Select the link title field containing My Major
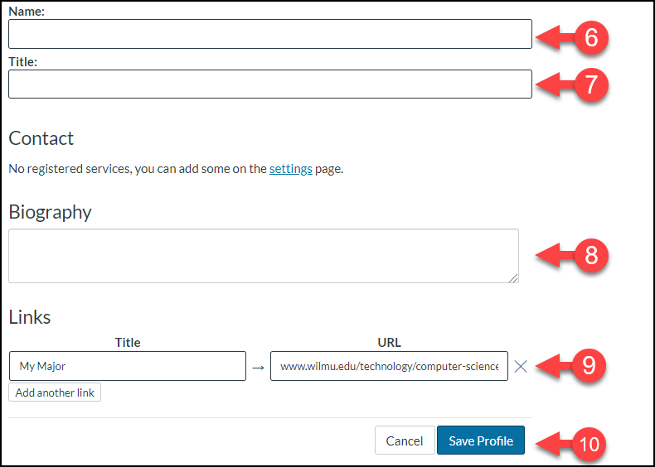The width and height of the screenshot is (655, 467). (x=127, y=366)
